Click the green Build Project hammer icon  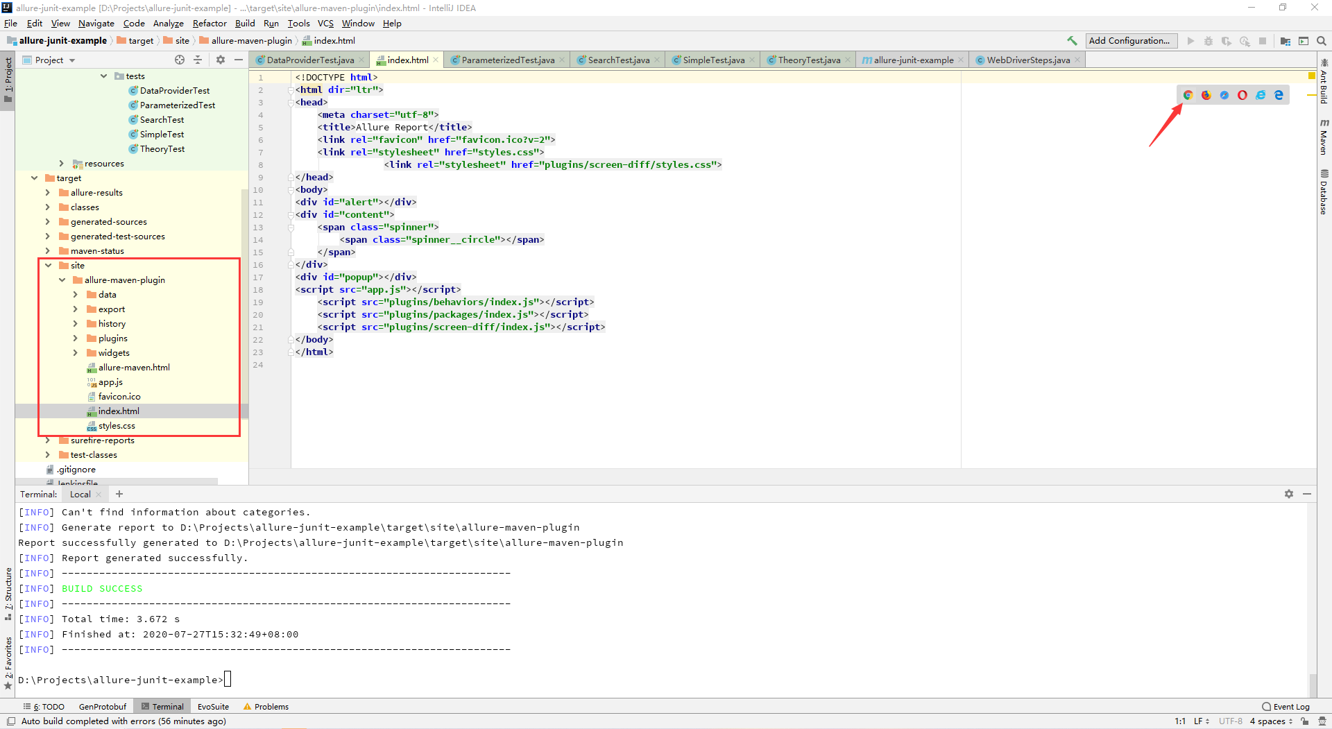1072,41
